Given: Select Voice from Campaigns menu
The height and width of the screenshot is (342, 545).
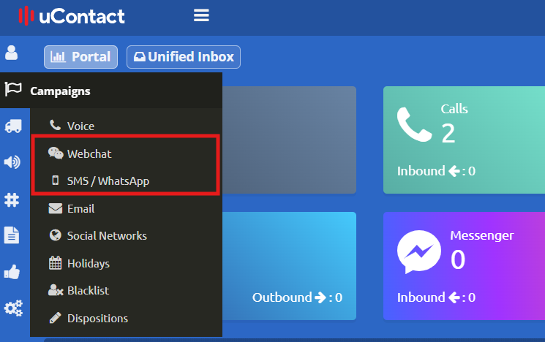Looking at the screenshot, I should (80, 126).
